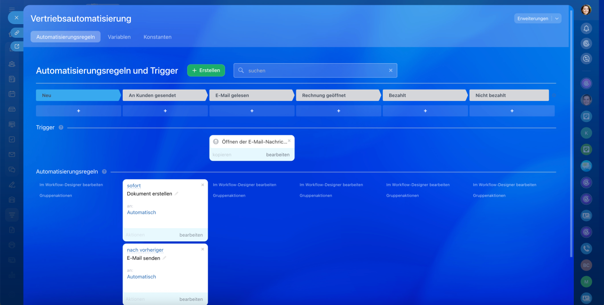Select the An Kunden gesendet stage
The width and height of the screenshot is (604, 305).
coord(165,95)
